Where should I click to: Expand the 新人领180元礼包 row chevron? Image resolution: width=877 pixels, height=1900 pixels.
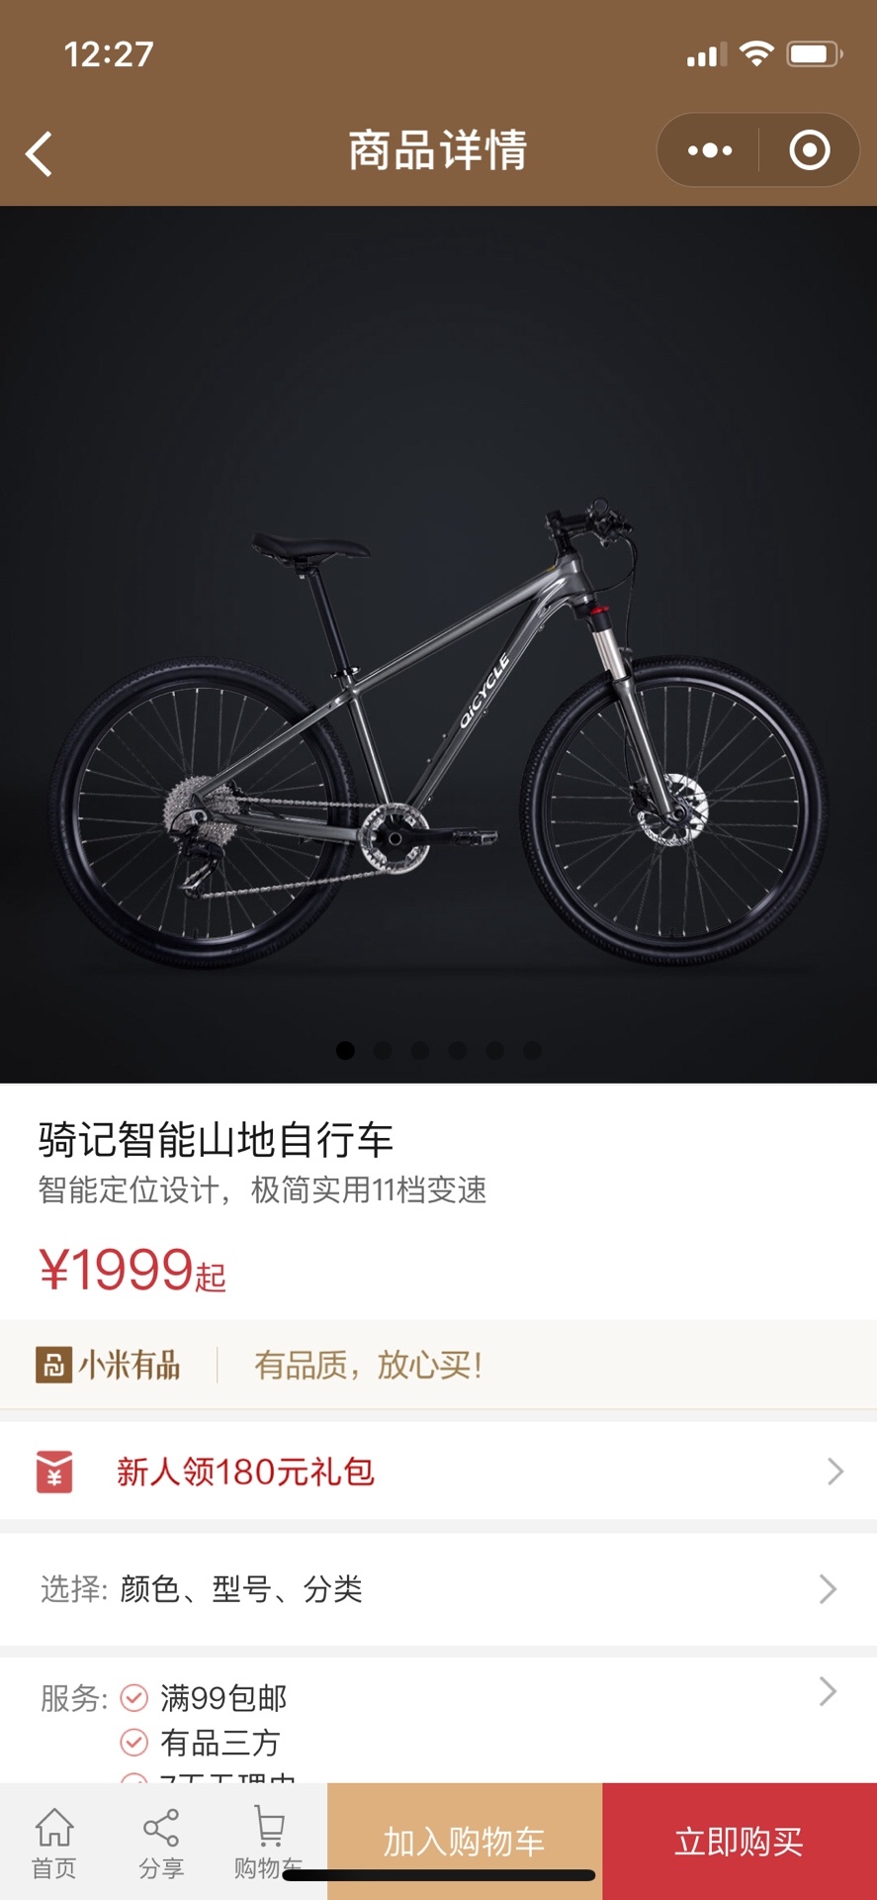coord(835,1472)
